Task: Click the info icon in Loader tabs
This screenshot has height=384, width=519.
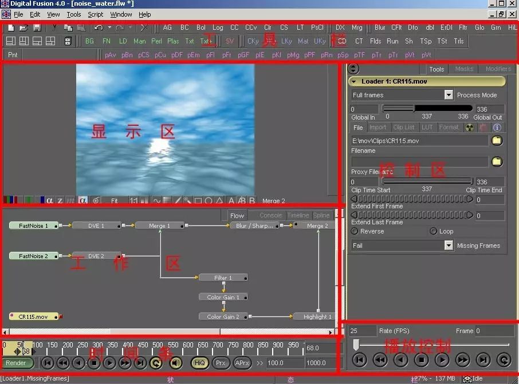Action: [497, 128]
